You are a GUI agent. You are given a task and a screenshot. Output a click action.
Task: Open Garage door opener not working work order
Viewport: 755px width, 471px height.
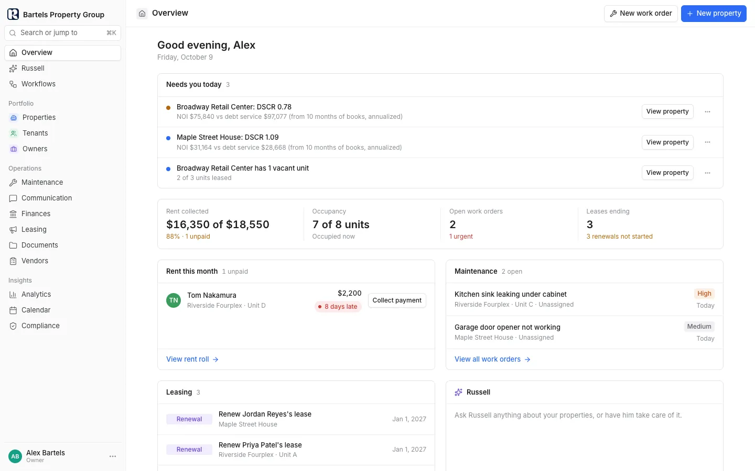[x=585, y=332]
